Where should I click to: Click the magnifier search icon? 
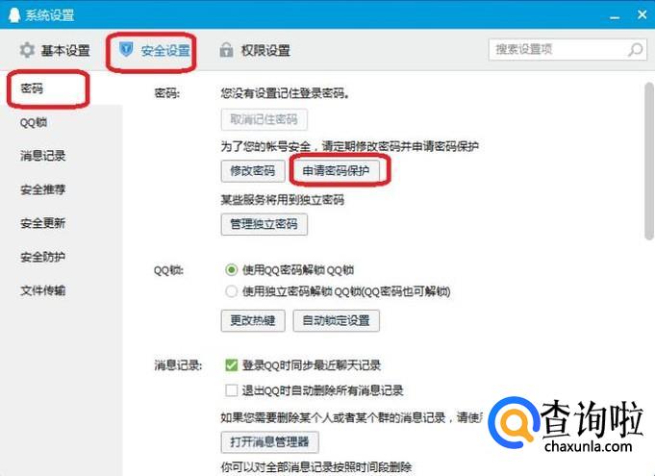tap(636, 50)
